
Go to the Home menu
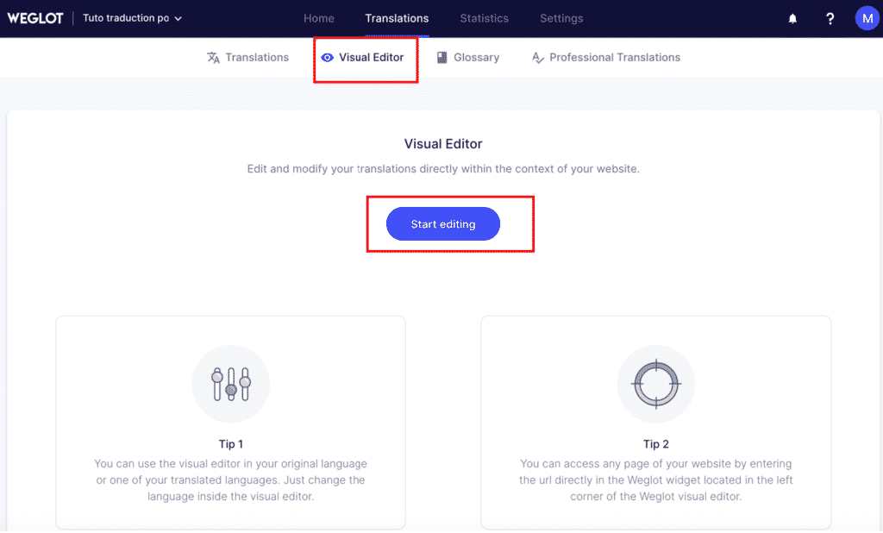[319, 18]
